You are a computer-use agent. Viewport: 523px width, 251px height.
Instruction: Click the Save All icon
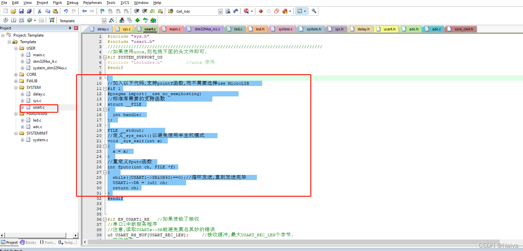point(29,11)
